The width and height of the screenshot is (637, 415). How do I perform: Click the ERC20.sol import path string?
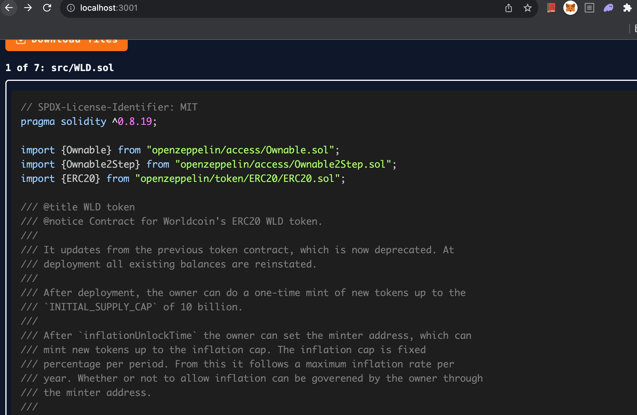237,178
